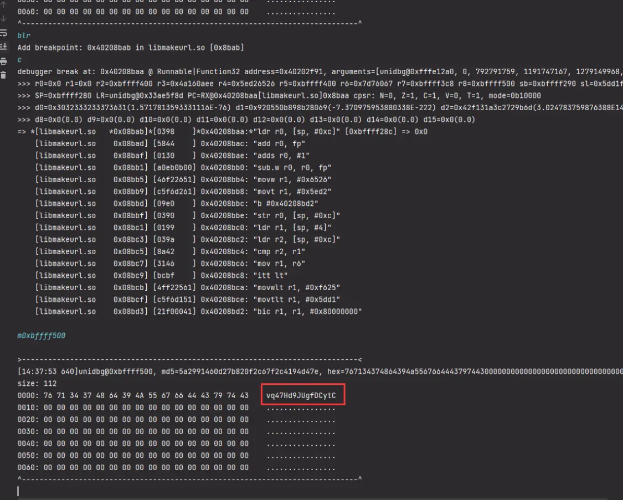The width and height of the screenshot is (623, 500).
Task: Click the 'adds r0, #1' instruction row
Action: tap(172, 156)
